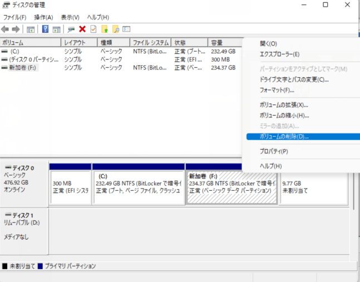The image size is (360, 282).
Task: Select ボリュームの削除(D)... highlighted entry
Action: (303, 136)
